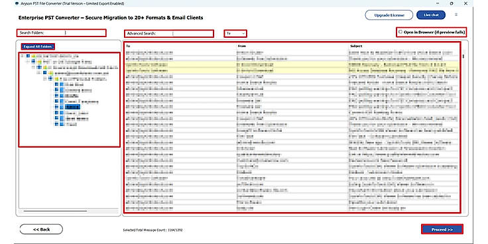Focus the Search Folders input field
The height and width of the screenshot is (244, 488).
61,32
